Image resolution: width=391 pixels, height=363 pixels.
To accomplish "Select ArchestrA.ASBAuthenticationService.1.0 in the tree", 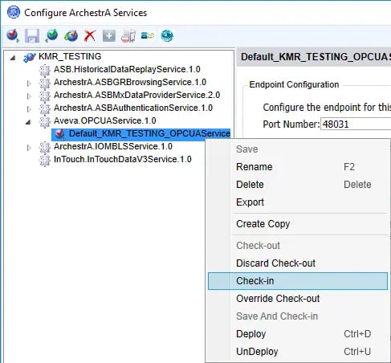I will [133, 108].
